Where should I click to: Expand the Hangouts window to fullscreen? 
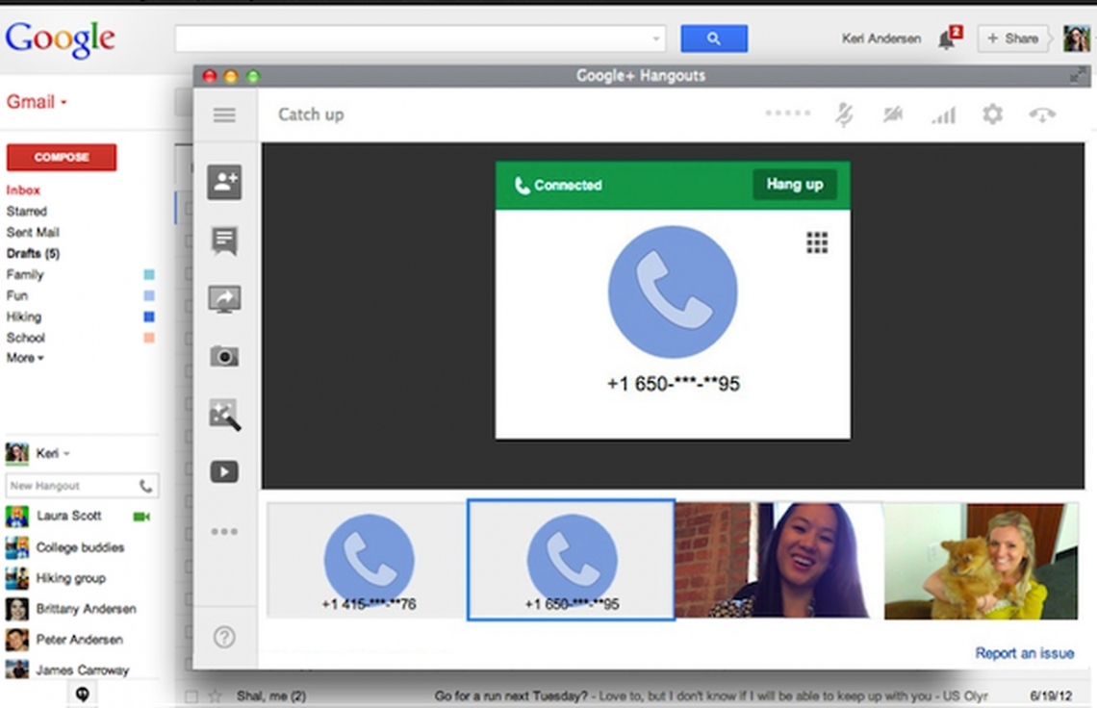[1078, 76]
